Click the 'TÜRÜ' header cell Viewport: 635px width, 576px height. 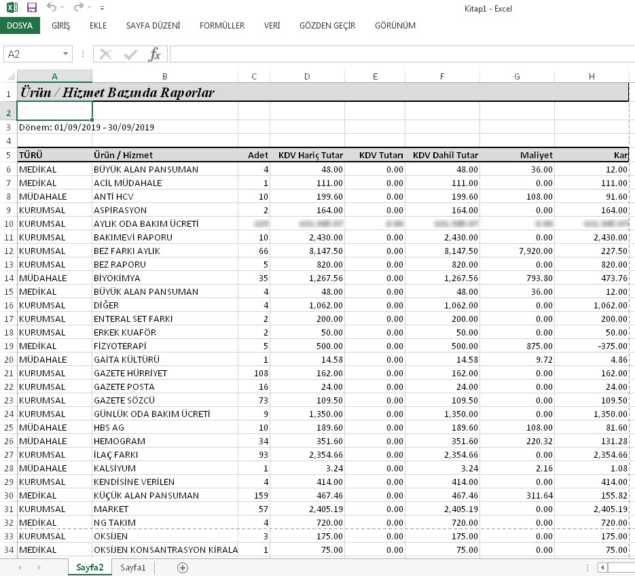[55, 155]
